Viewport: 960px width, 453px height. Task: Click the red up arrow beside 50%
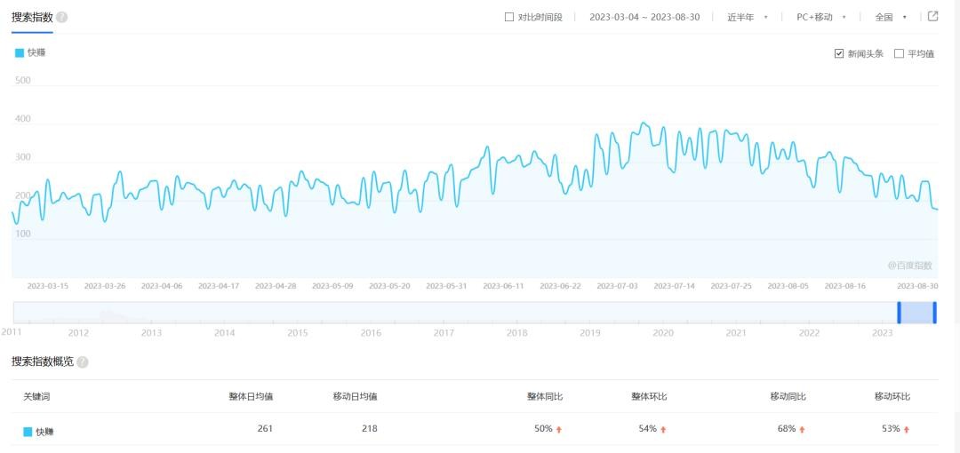559,429
